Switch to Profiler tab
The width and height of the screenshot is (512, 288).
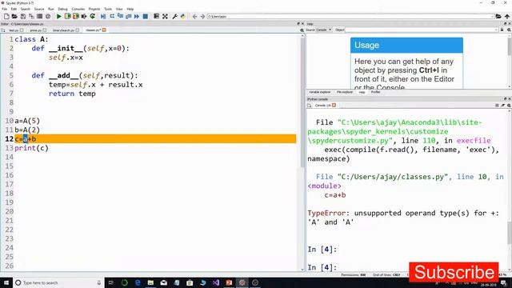(375, 93)
